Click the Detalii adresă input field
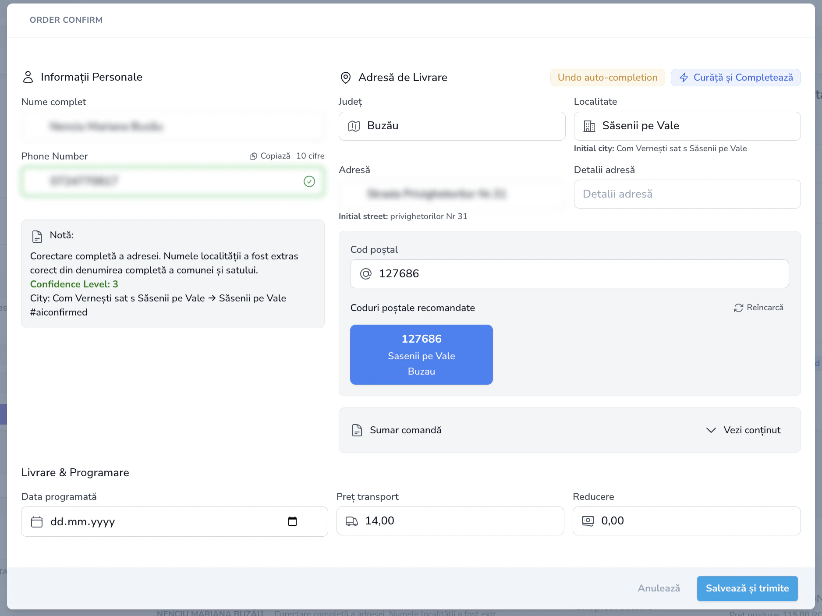The height and width of the screenshot is (616, 822). [x=687, y=194]
